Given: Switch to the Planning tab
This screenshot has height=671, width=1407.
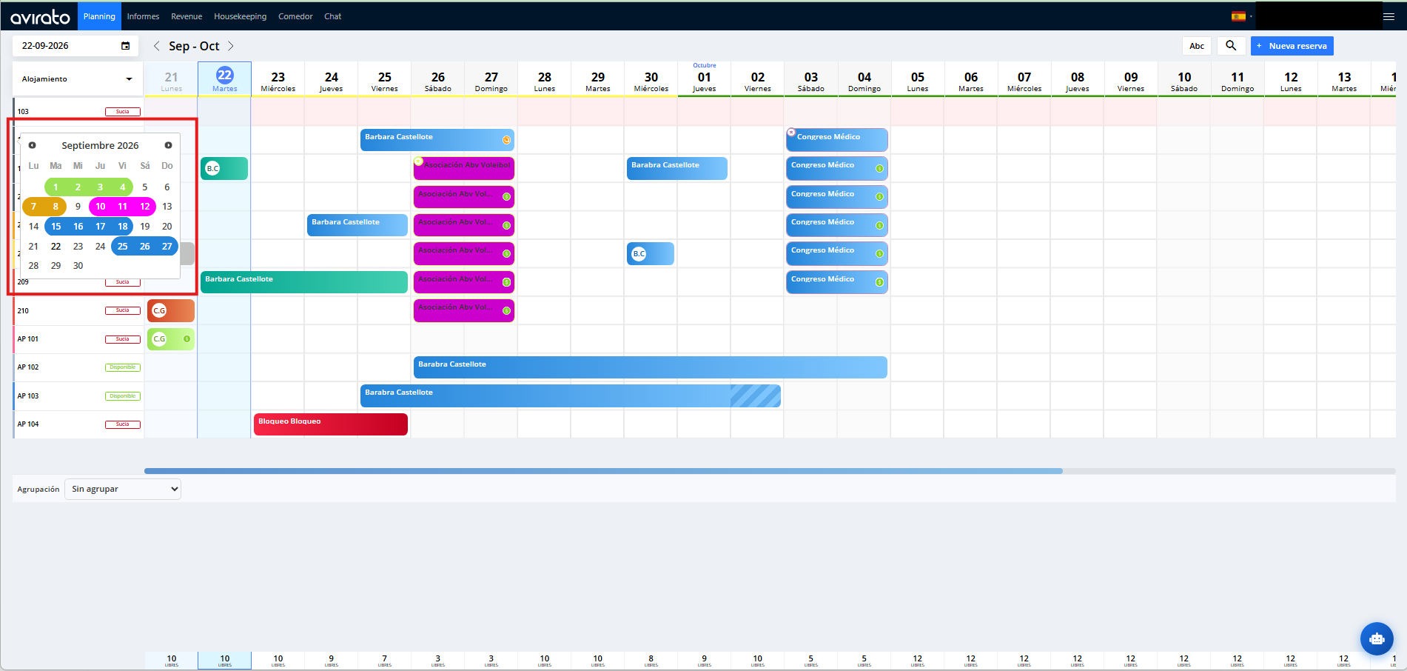Looking at the screenshot, I should pyautogui.click(x=99, y=16).
